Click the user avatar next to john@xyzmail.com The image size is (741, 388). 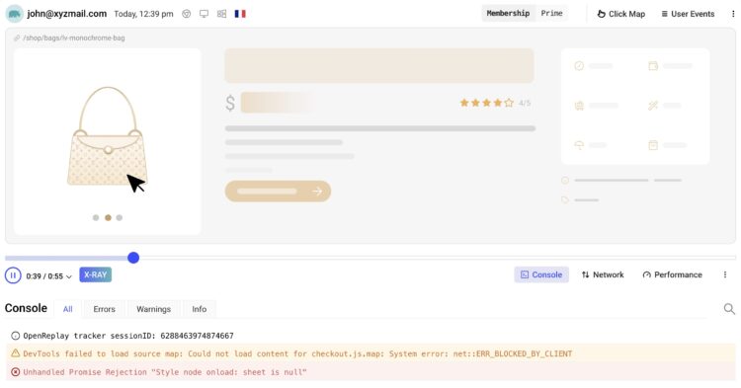[15, 14]
